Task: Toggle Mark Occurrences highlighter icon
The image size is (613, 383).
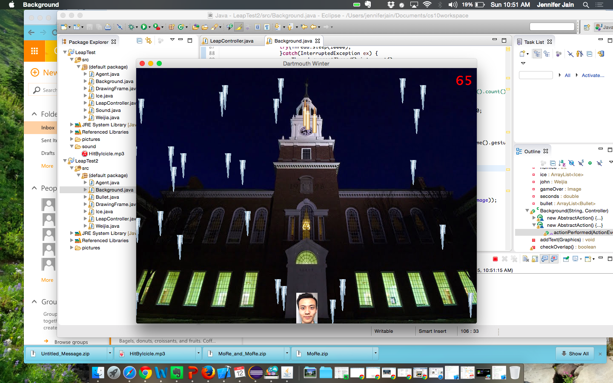Action: pos(239,27)
